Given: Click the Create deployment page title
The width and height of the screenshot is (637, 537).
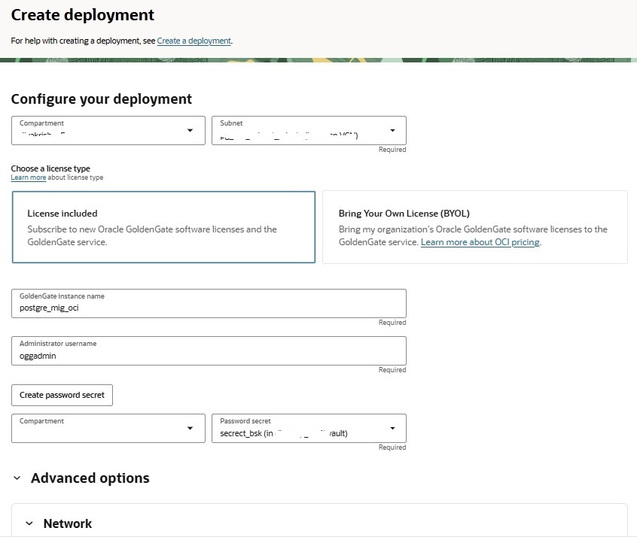Looking at the screenshot, I should [83, 15].
